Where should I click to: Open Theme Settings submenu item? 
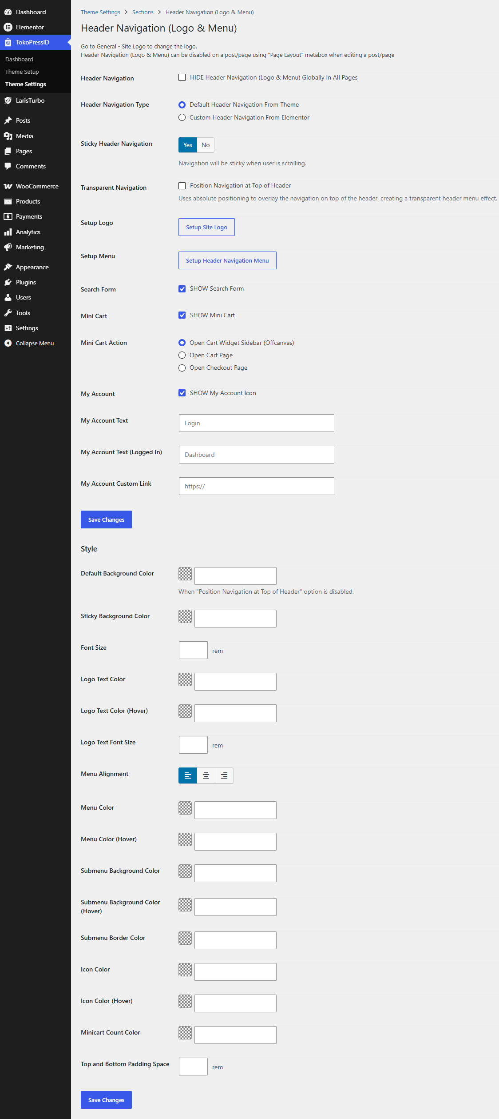pos(26,84)
